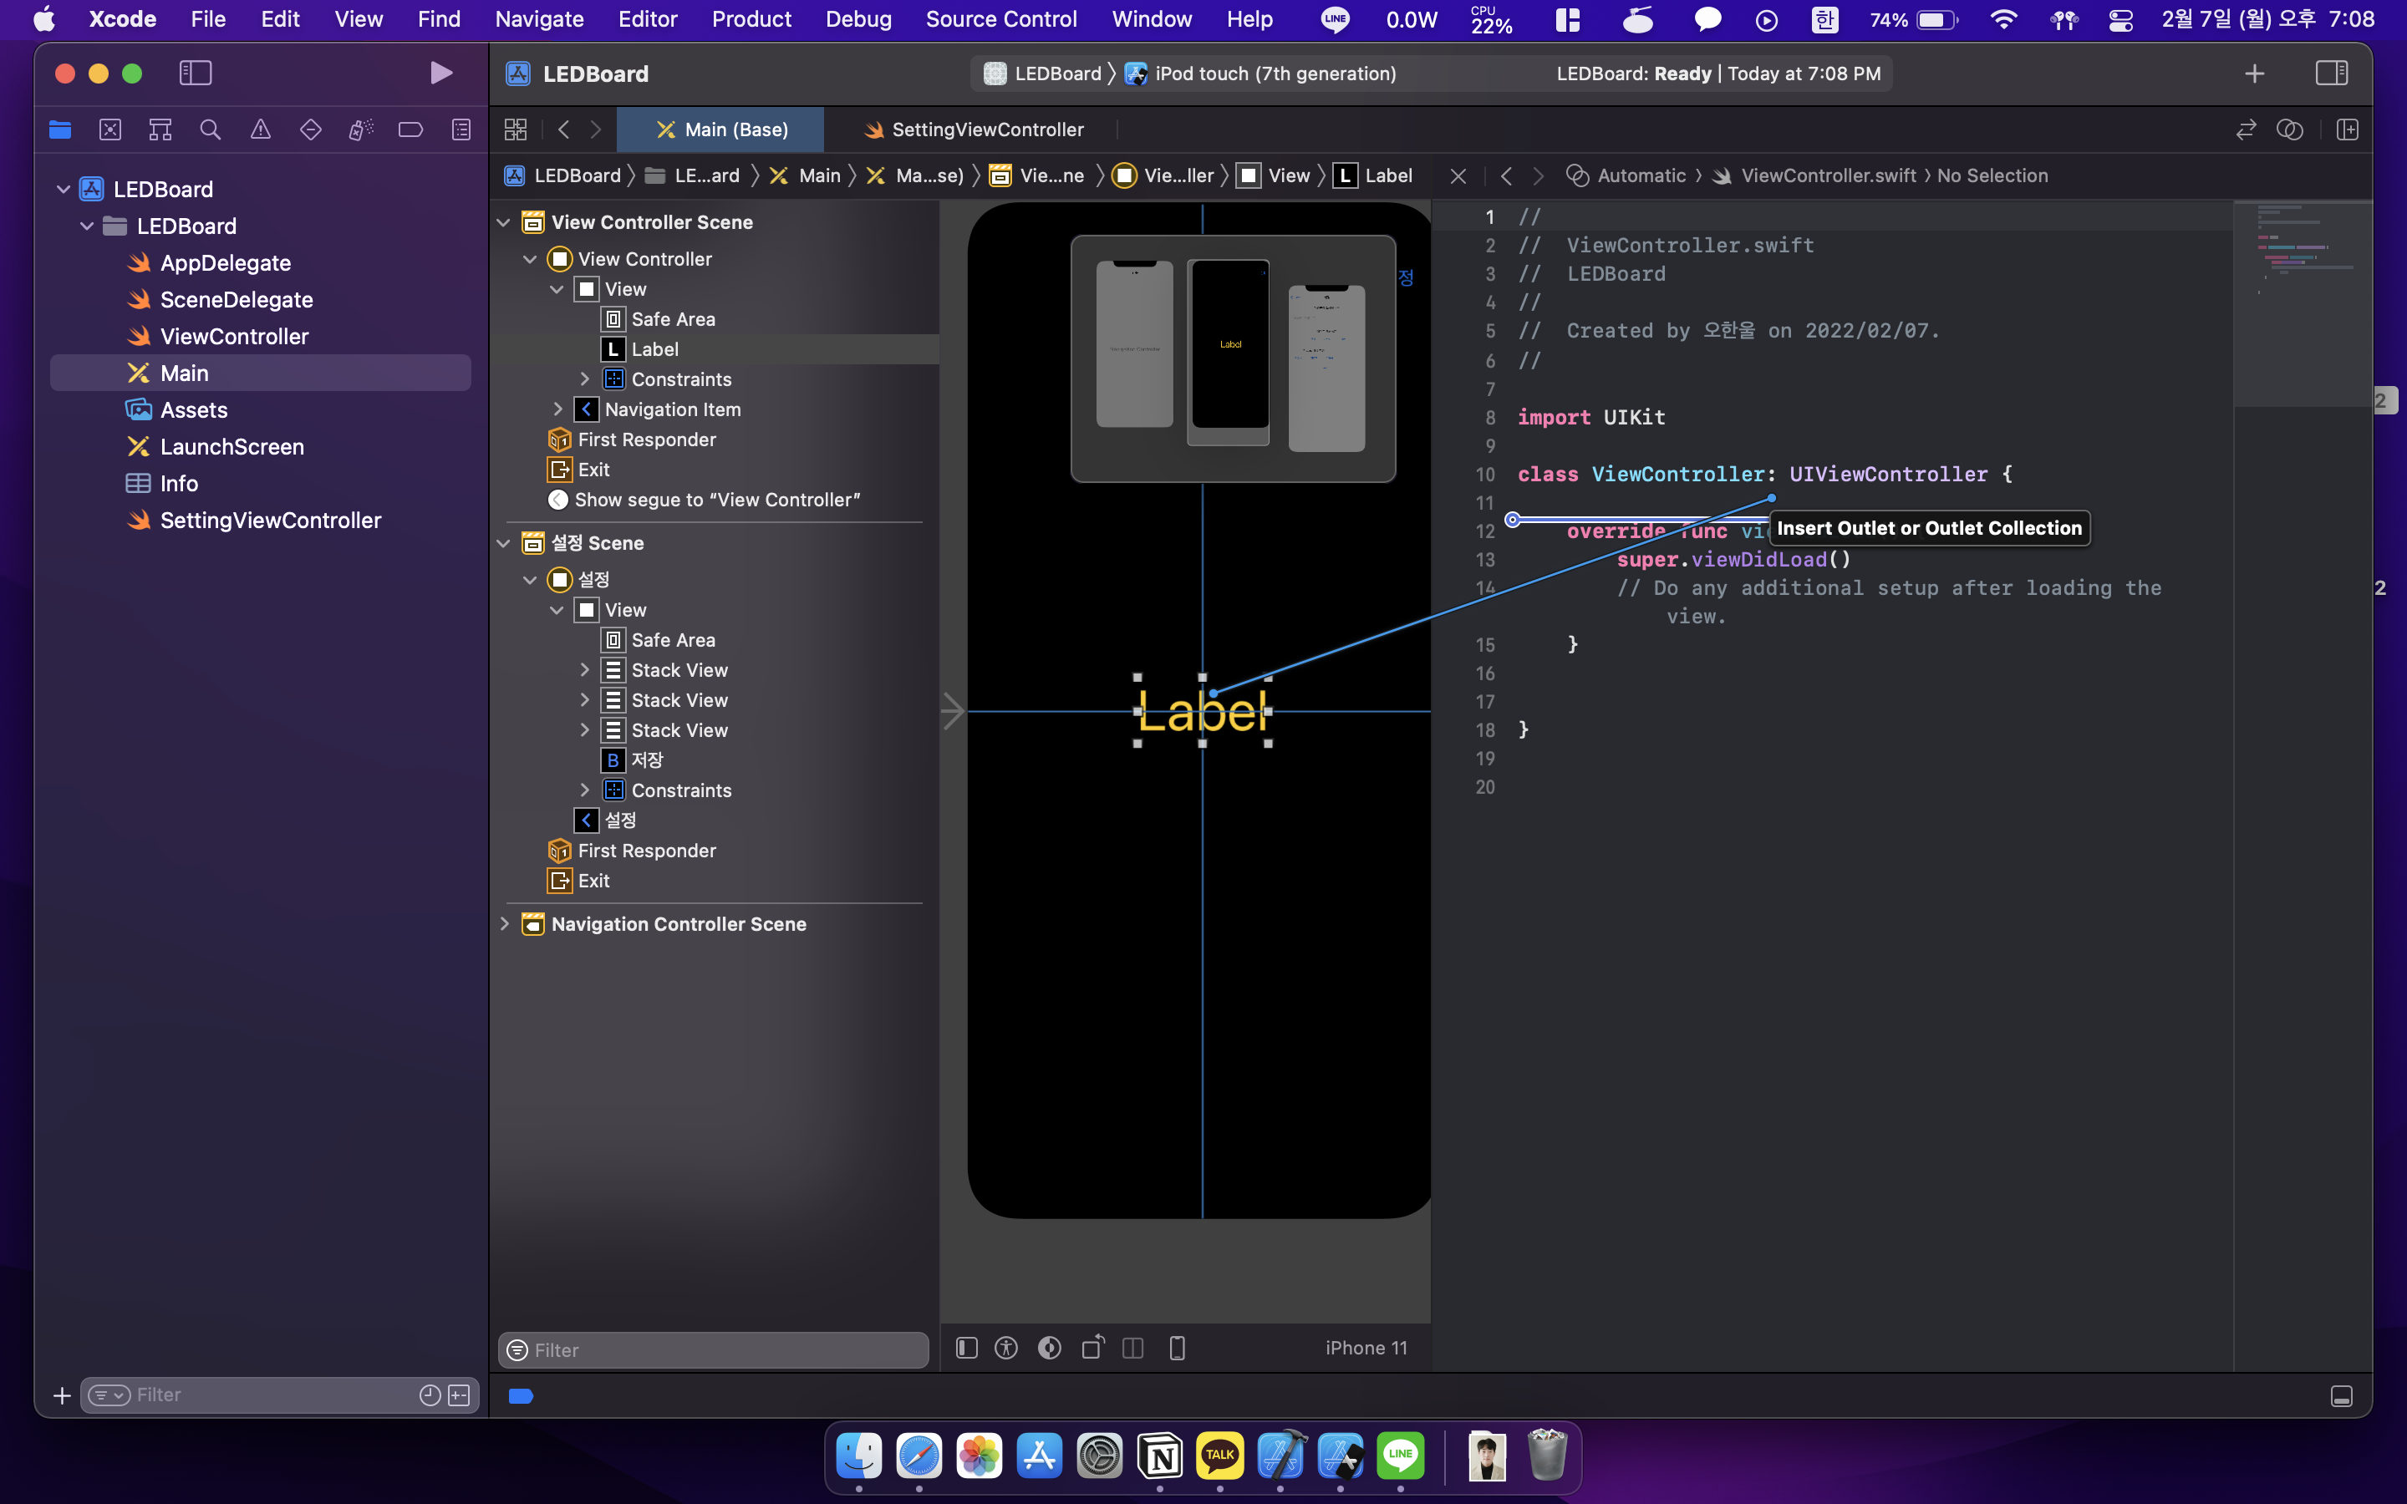This screenshot has height=1504, width=2407.
Task: Open the iPhone 11 device chooser
Action: tap(1366, 1348)
